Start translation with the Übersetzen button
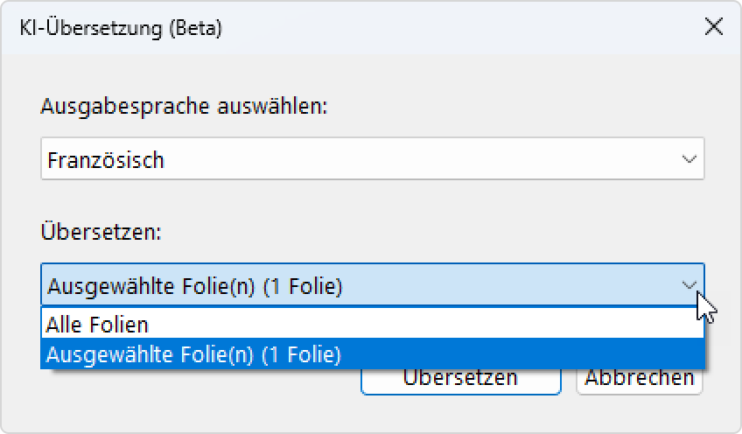742x434 pixels. tap(460, 381)
